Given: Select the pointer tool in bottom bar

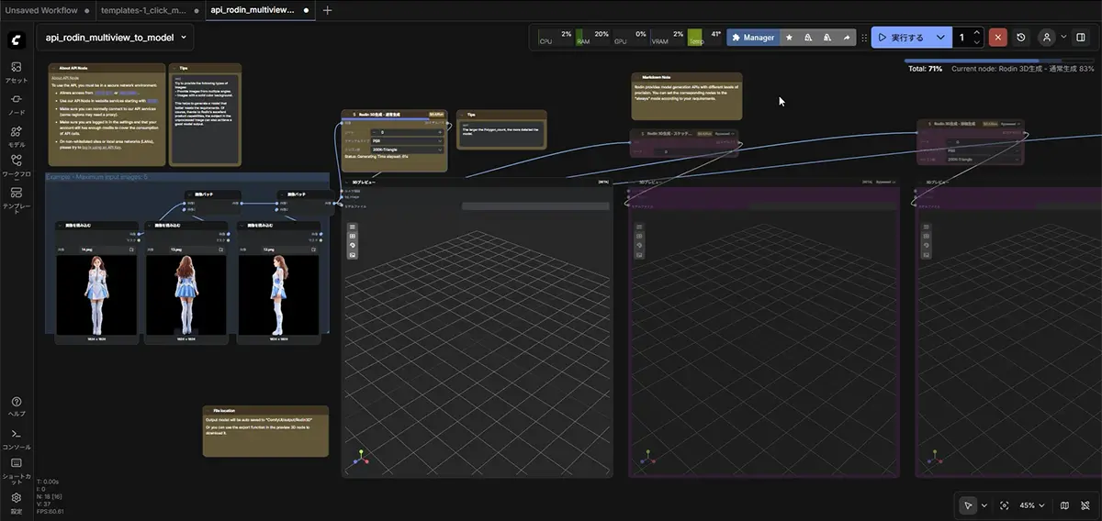Looking at the screenshot, I should pos(968,505).
